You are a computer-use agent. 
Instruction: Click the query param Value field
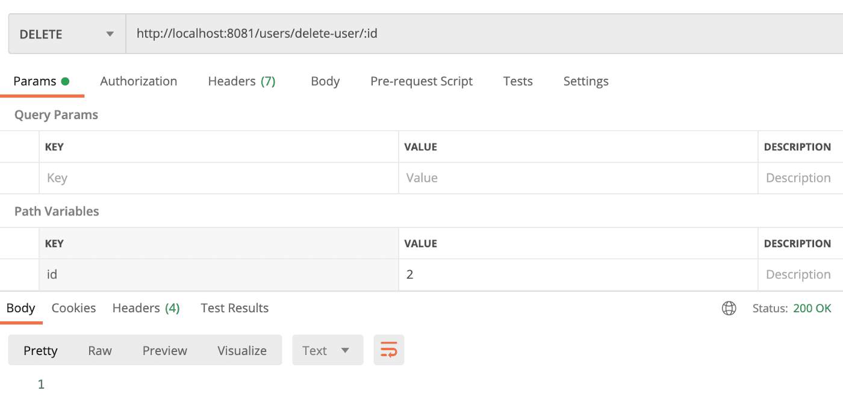[x=578, y=178]
